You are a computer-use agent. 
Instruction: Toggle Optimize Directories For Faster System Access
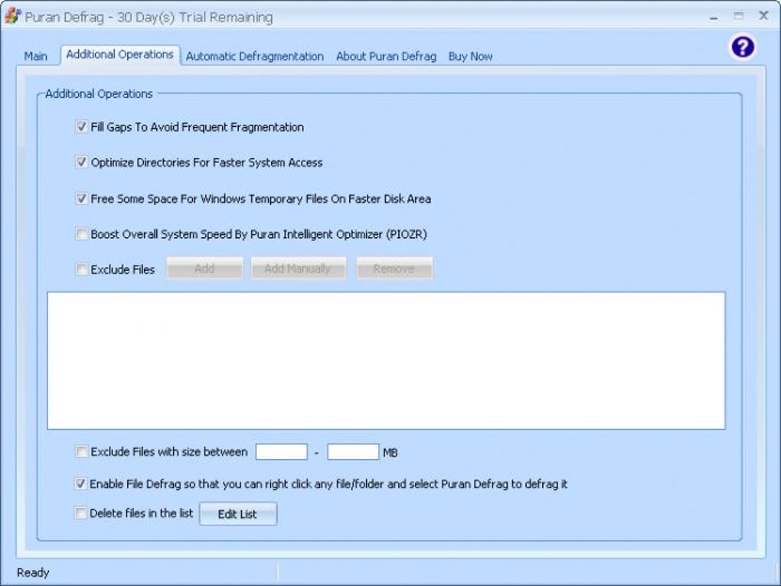[x=82, y=162]
